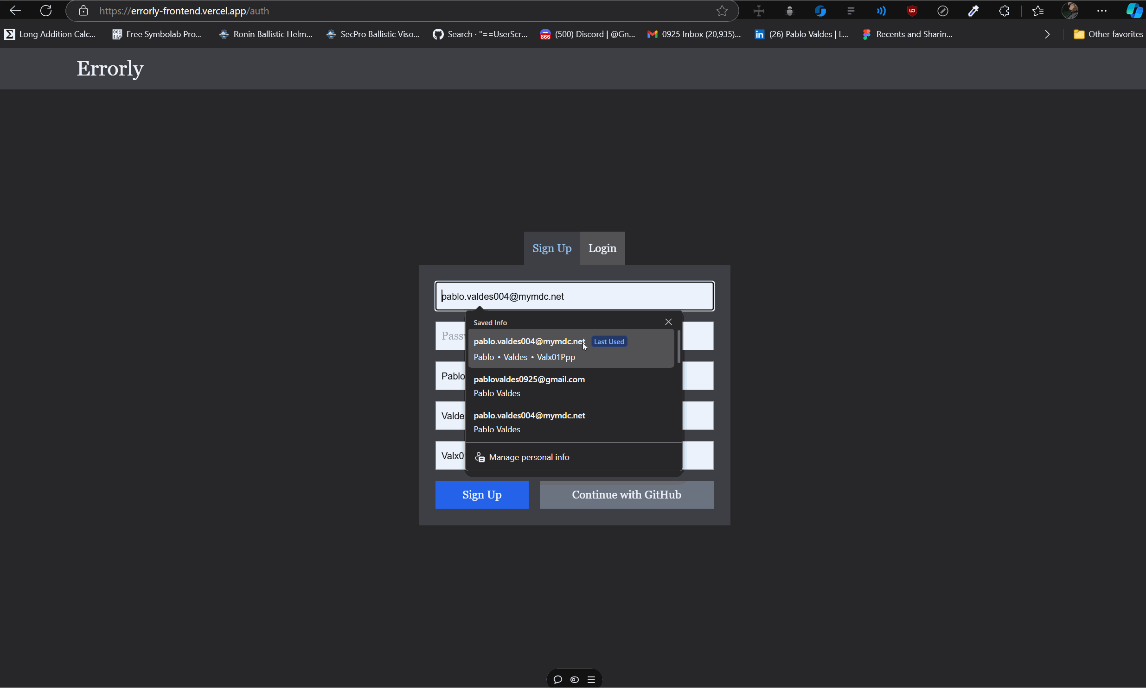
Task: Switch to the Sign Up tab
Action: click(x=551, y=248)
